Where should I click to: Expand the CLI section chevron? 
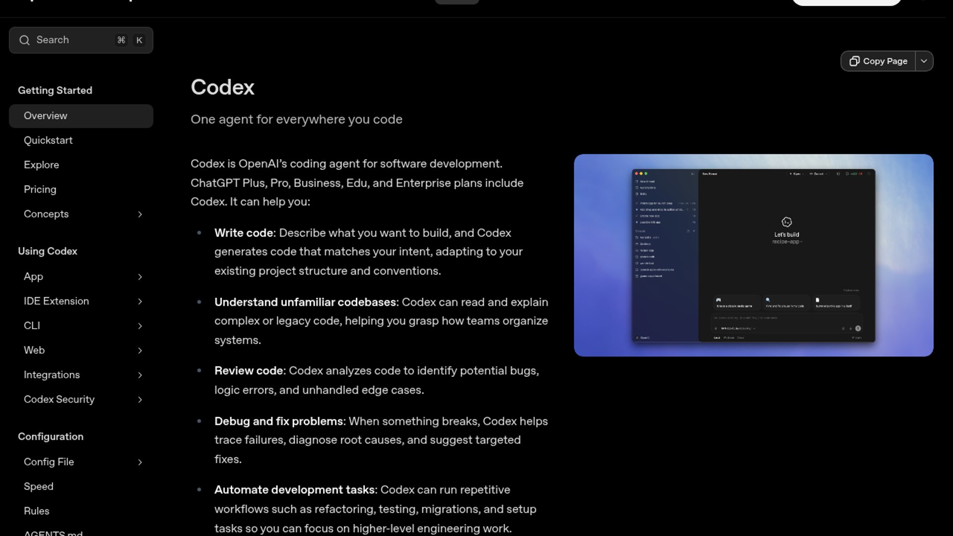[x=140, y=326]
